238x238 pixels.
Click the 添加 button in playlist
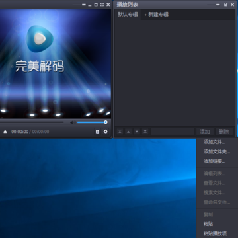click(x=204, y=132)
